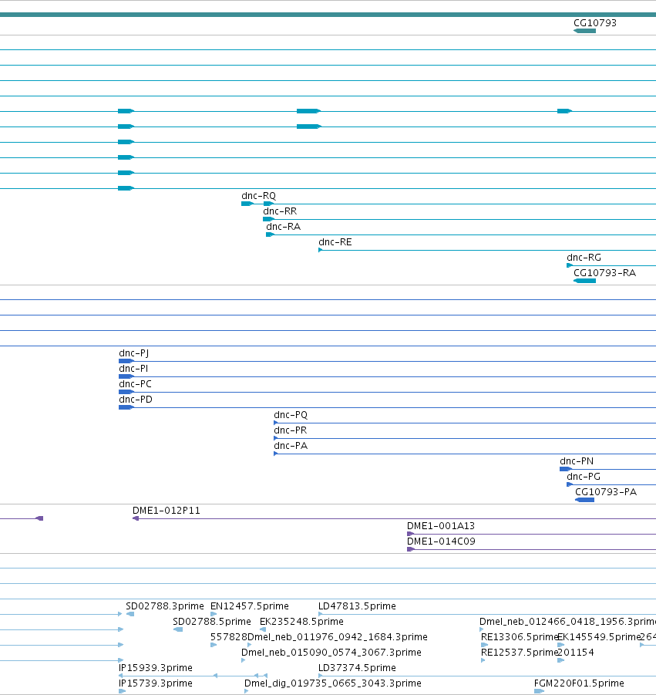
Task: Select the dnc-PN protein label
Action: click(x=577, y=461)
